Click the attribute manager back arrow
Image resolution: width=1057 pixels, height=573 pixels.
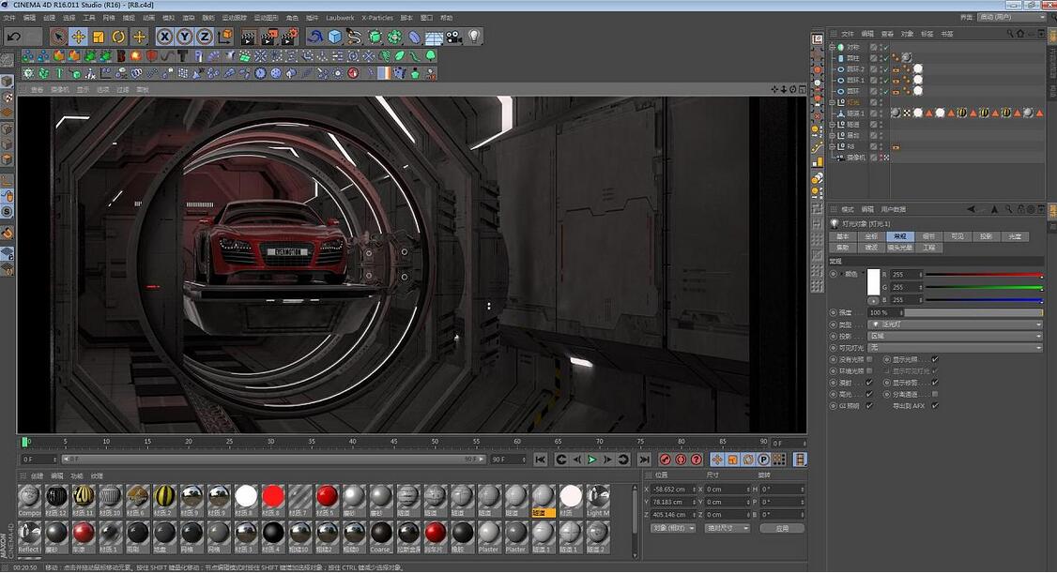point(972,209)
